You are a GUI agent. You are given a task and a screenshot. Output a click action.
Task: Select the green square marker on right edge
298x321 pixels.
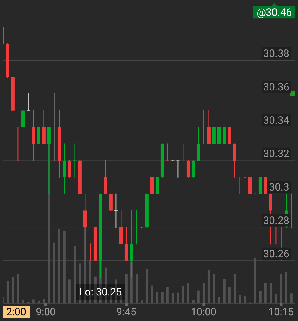(293, 94)
